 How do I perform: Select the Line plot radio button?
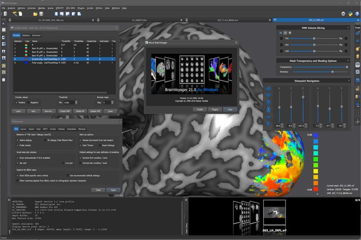coord(63,163)
